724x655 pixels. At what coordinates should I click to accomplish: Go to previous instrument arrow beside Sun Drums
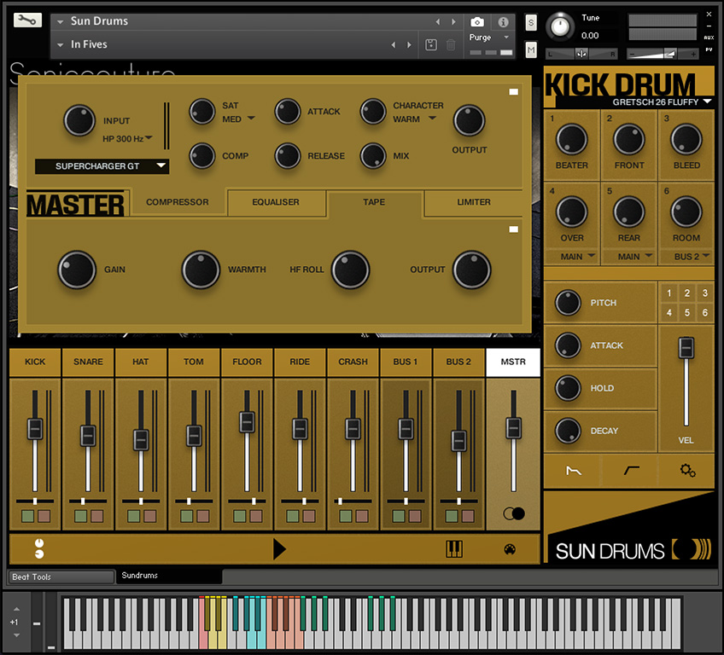pyautogui.click(x=438, y=21)
